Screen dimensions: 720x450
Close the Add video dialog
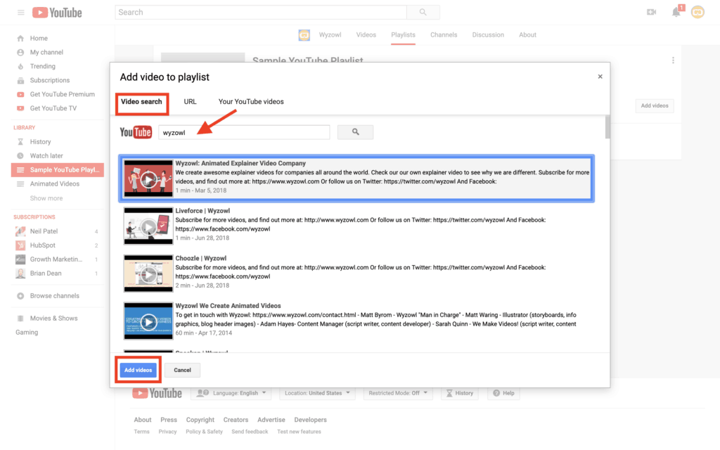[600, 77]
